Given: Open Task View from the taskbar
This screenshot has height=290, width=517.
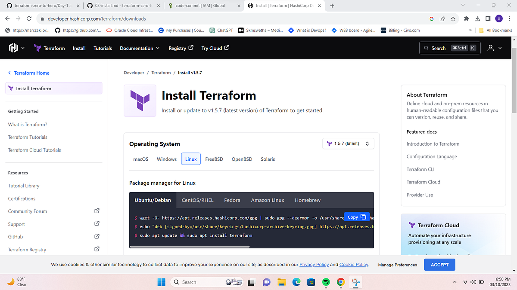Looking at the screenshot, I should coord(251,282).
